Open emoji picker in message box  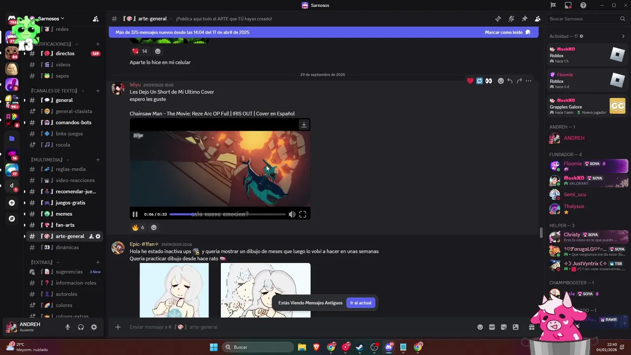pos(480,327)
